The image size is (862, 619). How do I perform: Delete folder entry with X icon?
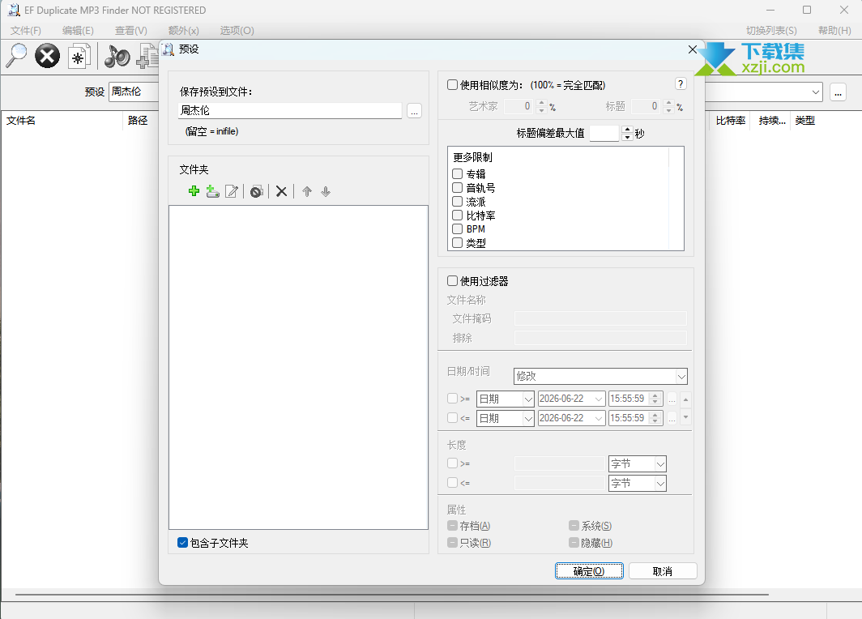pos(281,191)
